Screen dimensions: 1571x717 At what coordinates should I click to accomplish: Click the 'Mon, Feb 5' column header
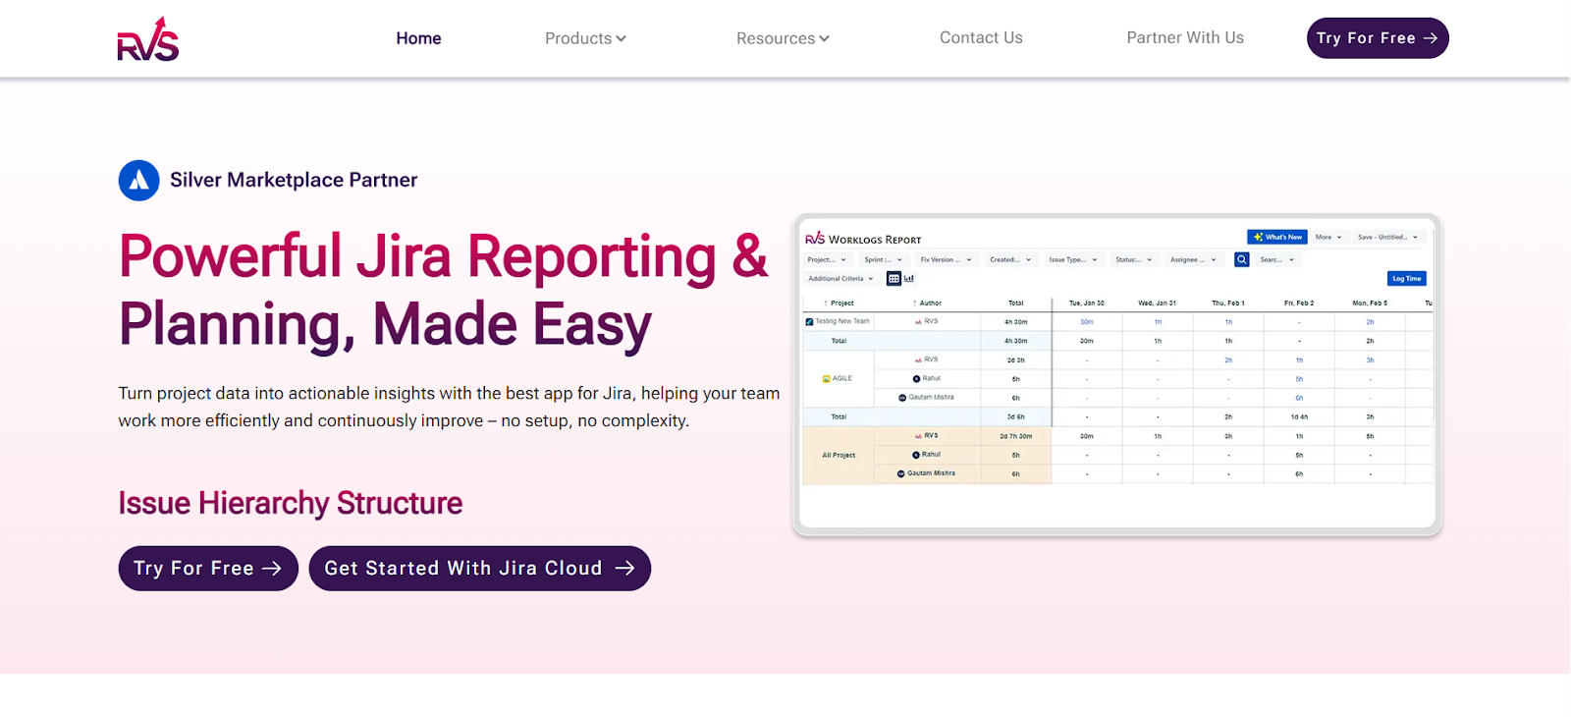tap(1370, 303)
